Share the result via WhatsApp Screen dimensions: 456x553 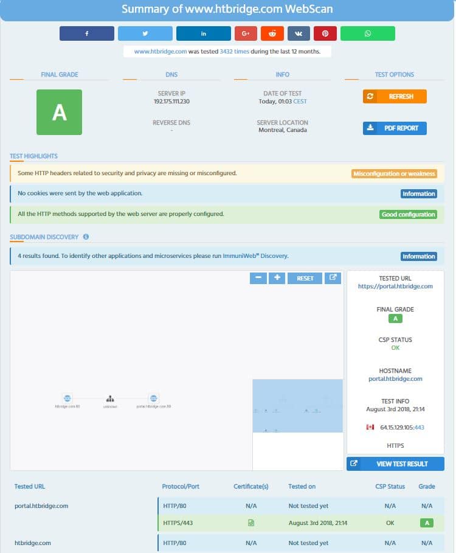pos(368,33)
